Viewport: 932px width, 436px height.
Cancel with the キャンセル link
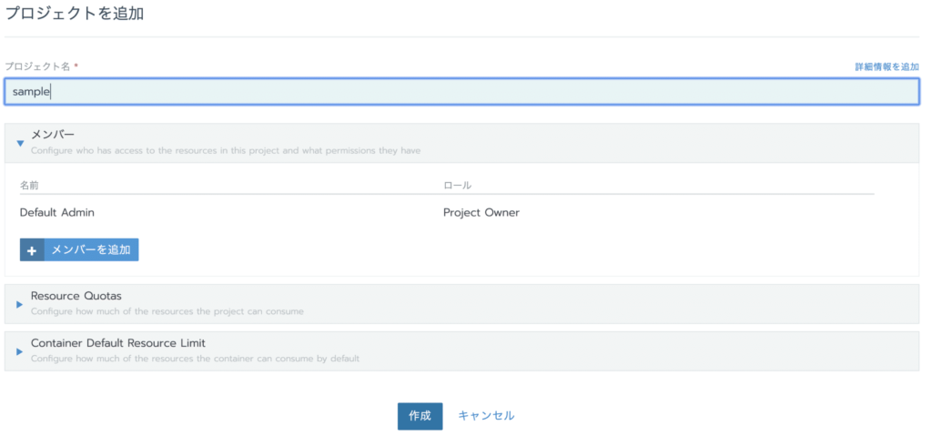coord(486,416)
